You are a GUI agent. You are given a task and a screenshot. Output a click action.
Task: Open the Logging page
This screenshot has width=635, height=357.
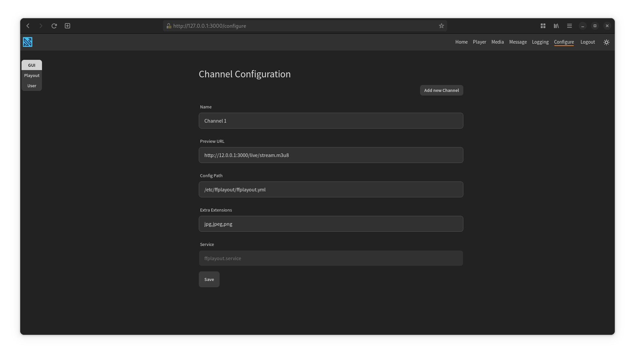(x=540, y=42)
